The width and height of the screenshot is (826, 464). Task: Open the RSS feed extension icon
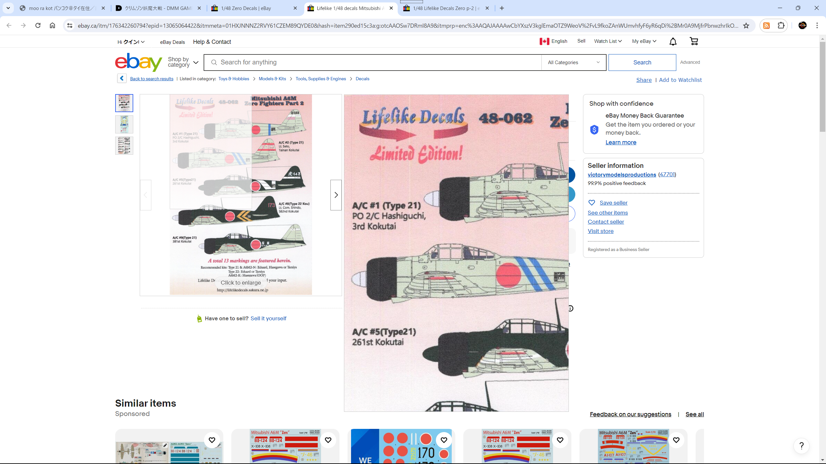click(x=767, y=25)
